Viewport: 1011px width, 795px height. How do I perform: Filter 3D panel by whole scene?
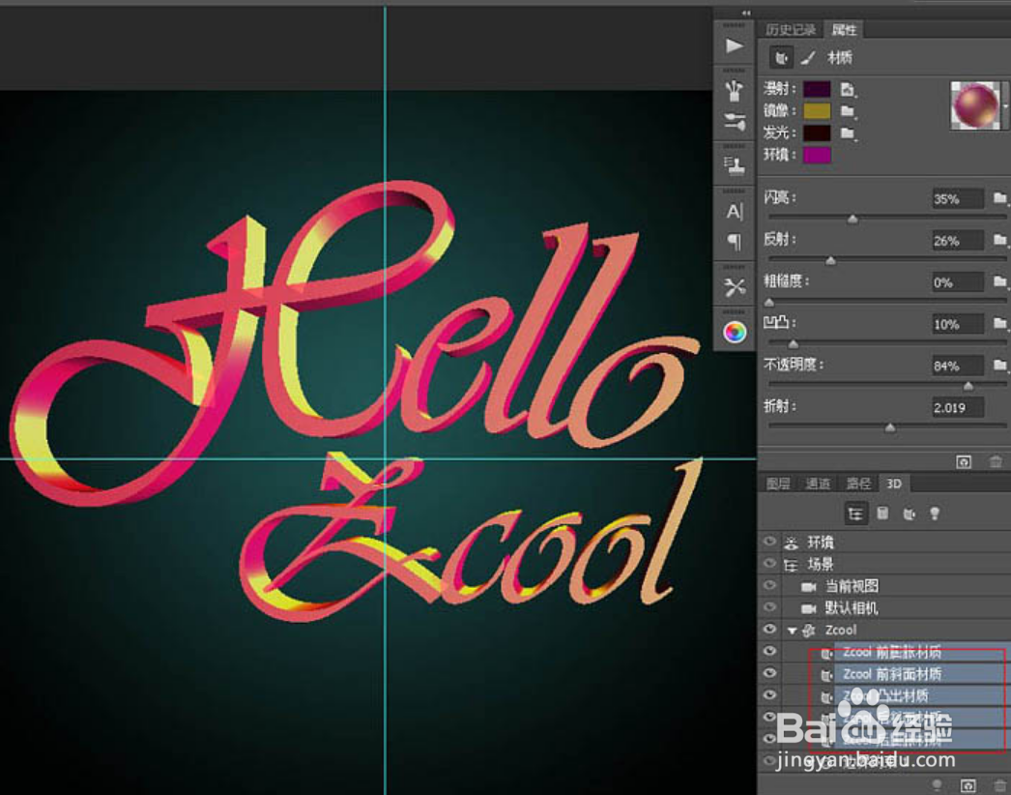[855, 514]
